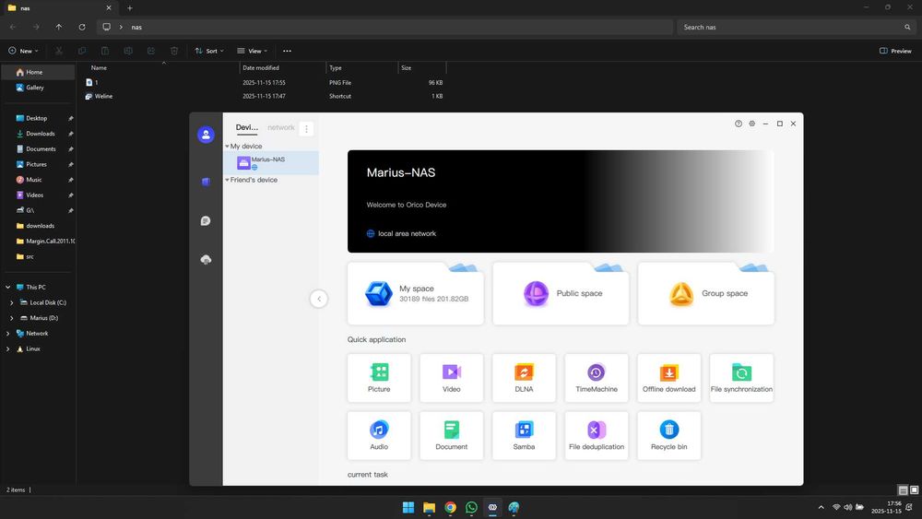This screenshot has width=922, height=519.
Task: Open the TimeMachine quick application
Action: pos(596,377)
